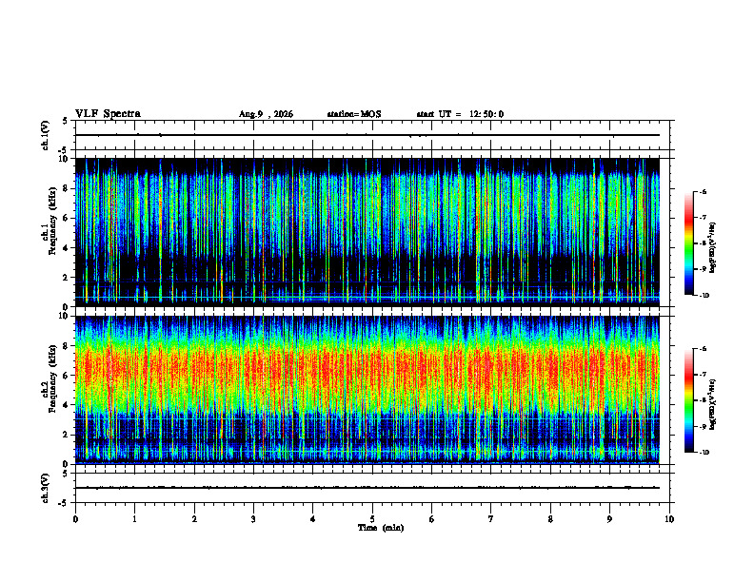The width and height of the screenshot is (754, 582).
Task: Click time axis tick label "0"
Action: pos(75,519)
